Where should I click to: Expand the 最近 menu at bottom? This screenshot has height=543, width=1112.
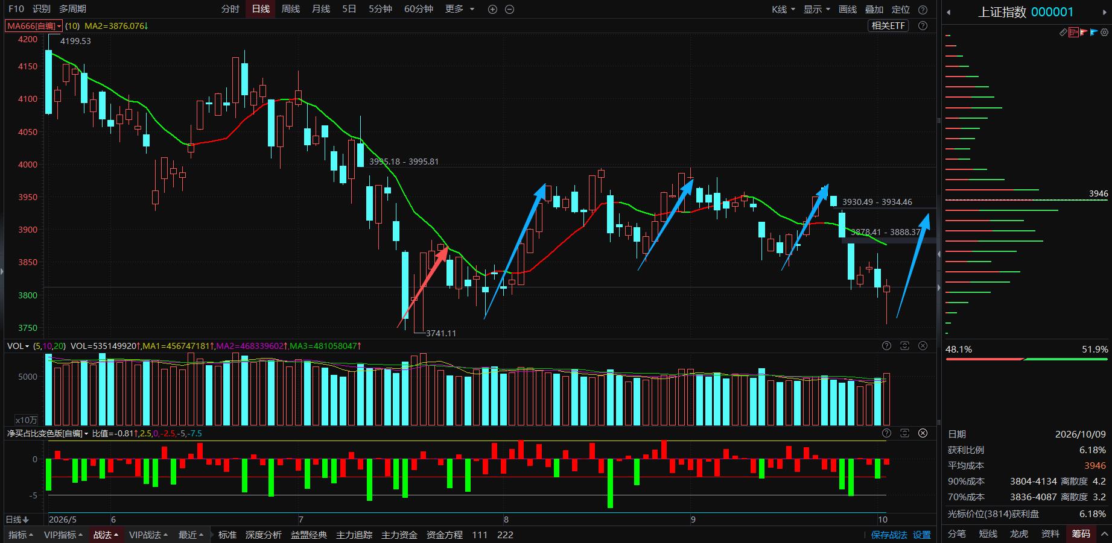tap(191, 535)
